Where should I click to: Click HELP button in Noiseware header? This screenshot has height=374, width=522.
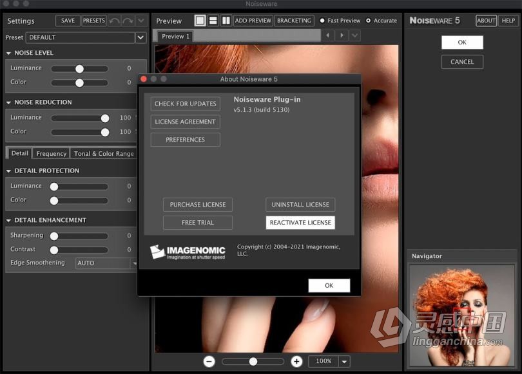pos(508,21)
